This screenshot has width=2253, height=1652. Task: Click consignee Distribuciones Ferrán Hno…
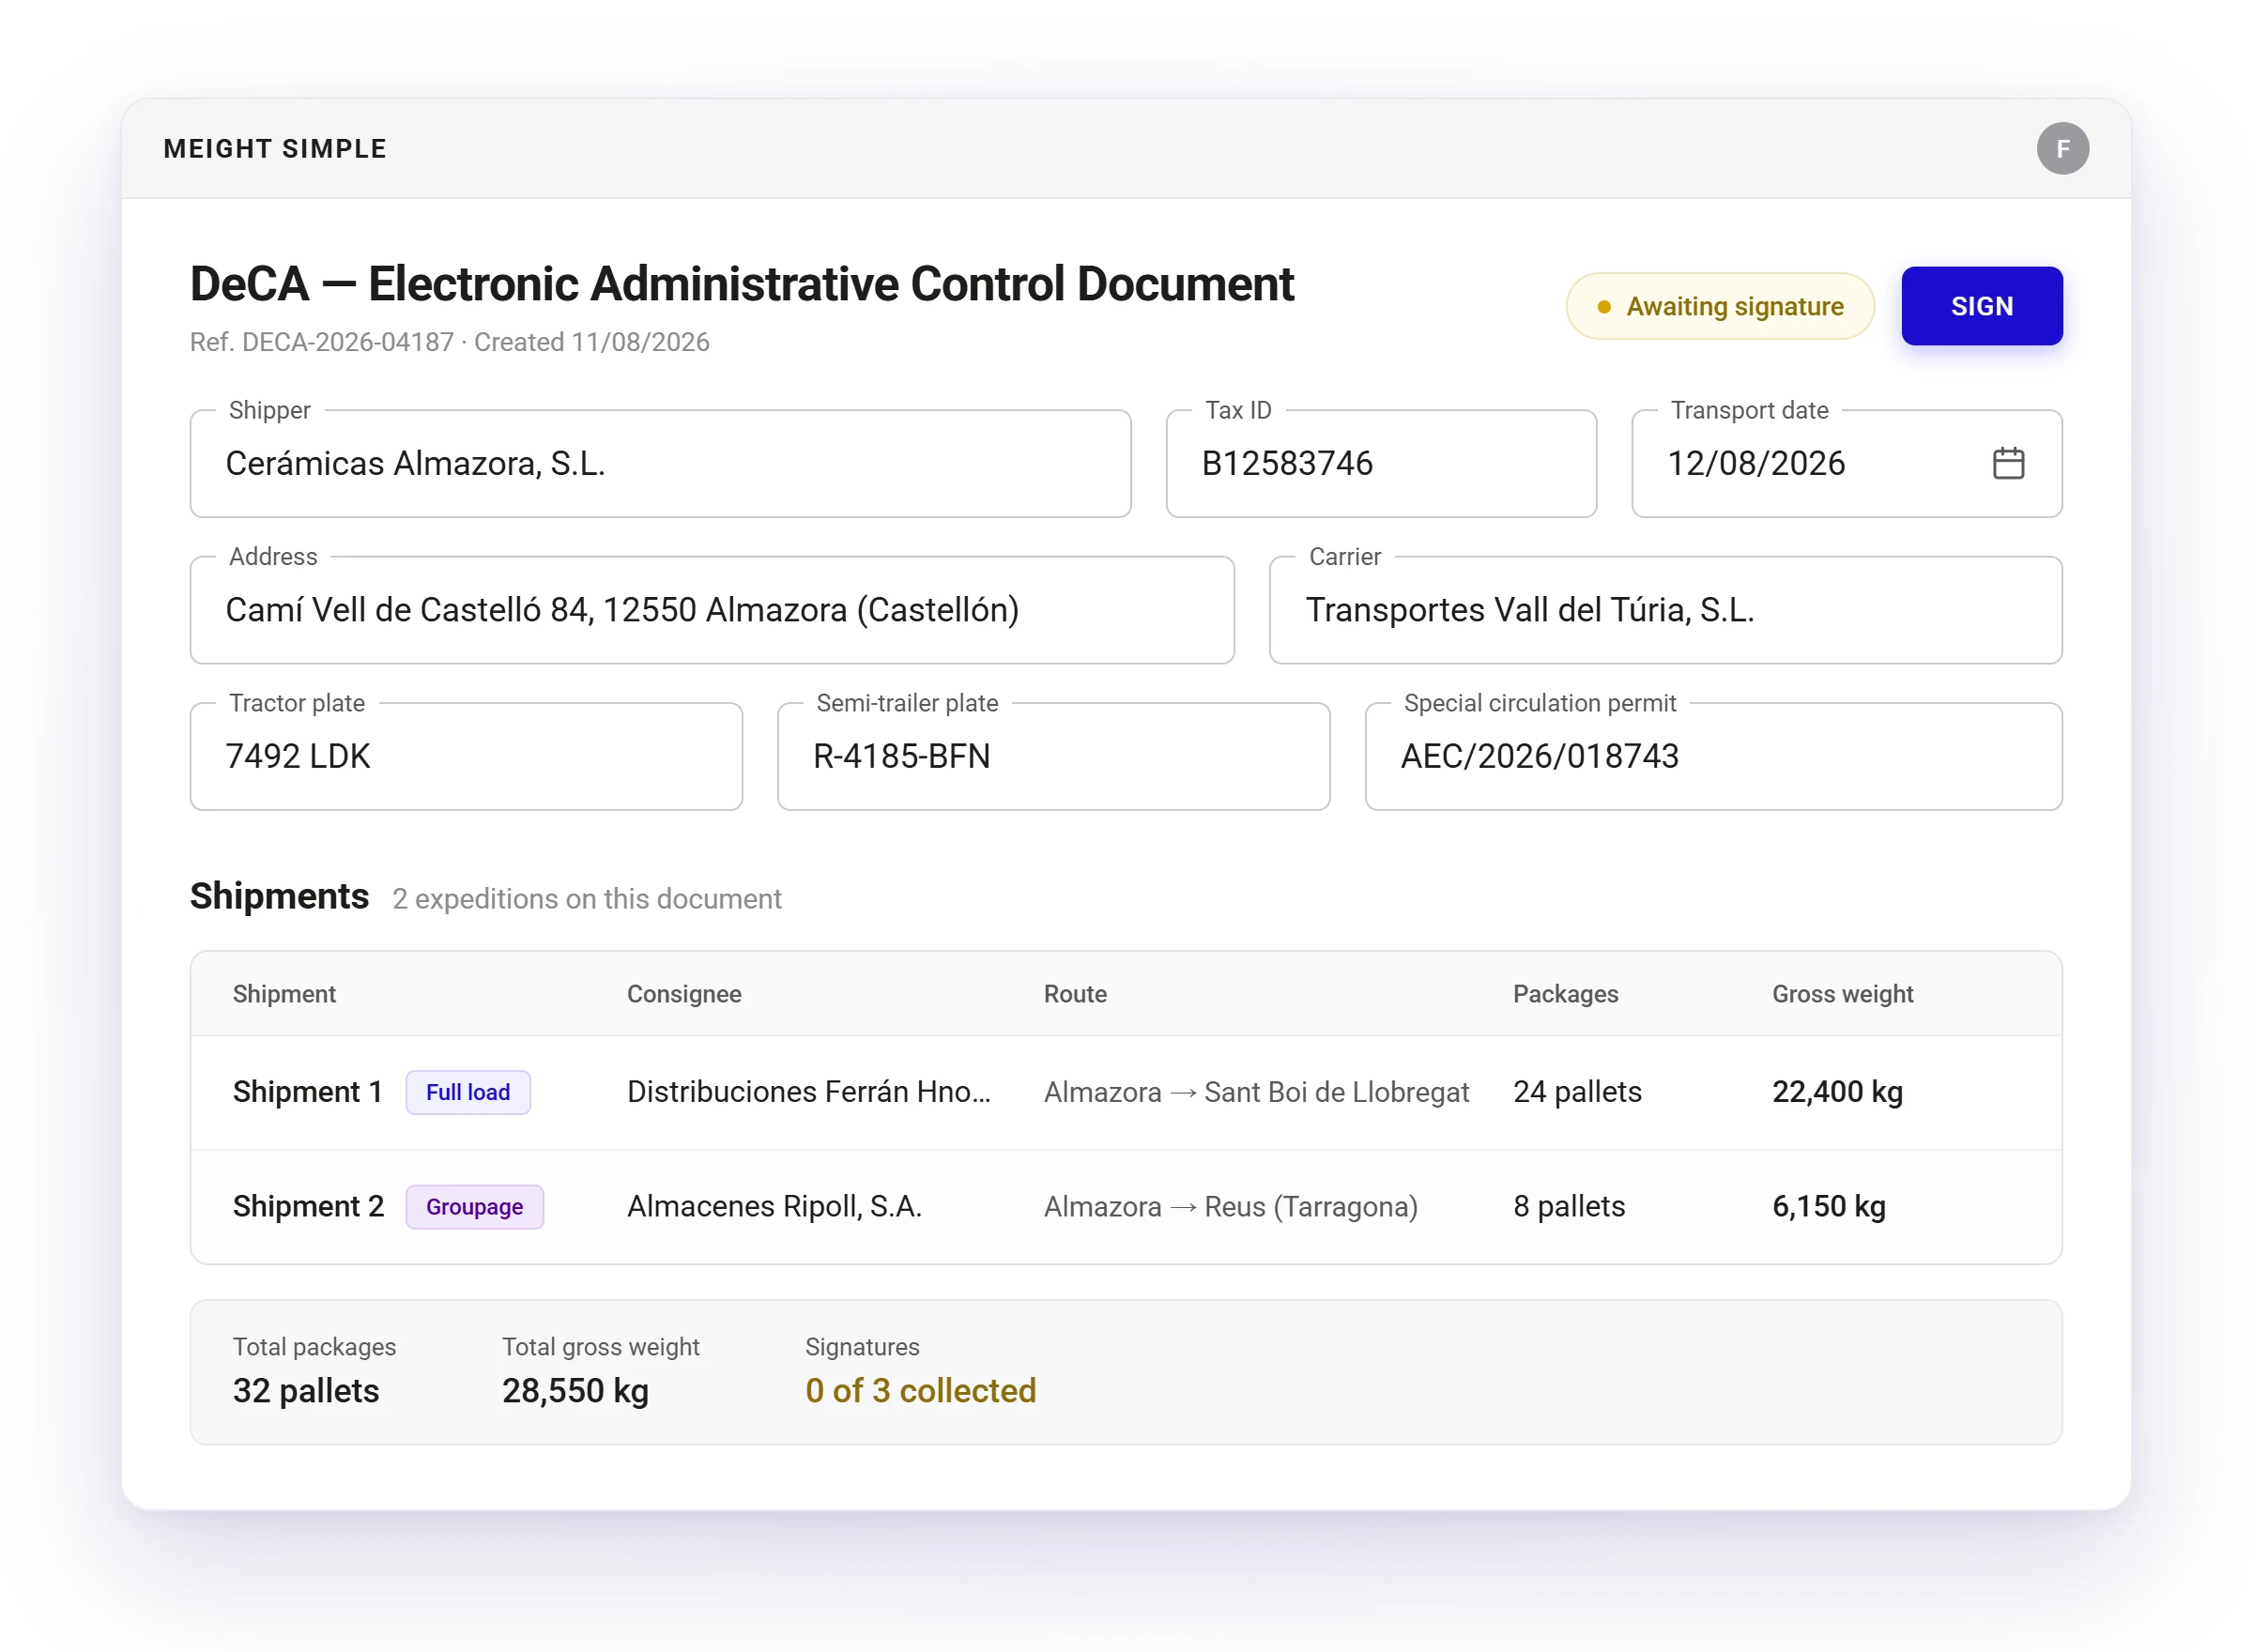coord(809,1092)
